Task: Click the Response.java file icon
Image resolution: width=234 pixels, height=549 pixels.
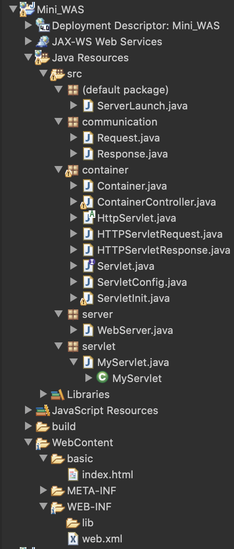Action: click(88, 154)
